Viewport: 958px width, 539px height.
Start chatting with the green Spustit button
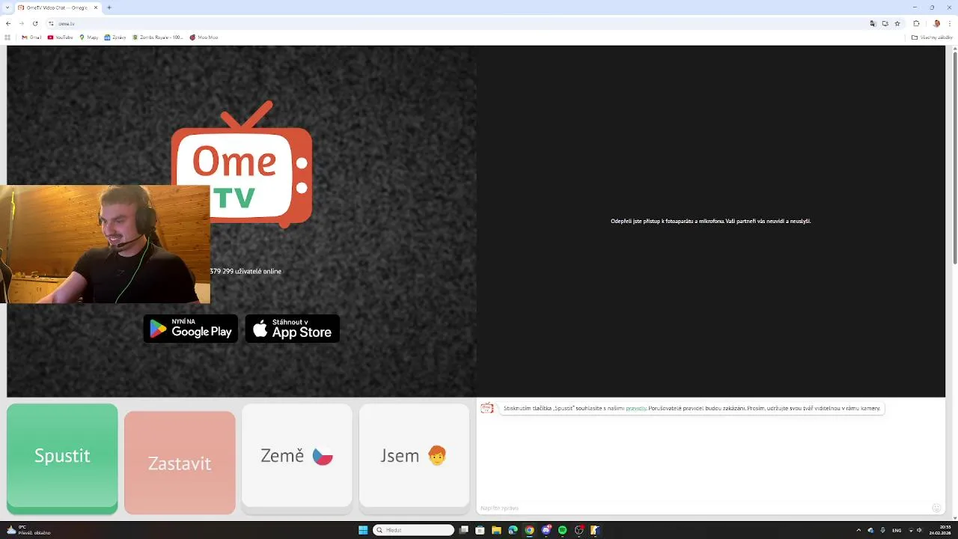(62, 457)
